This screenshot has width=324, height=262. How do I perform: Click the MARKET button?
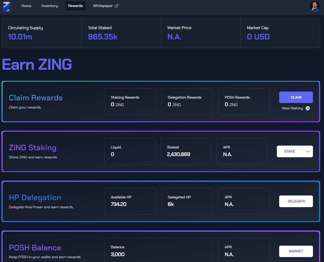[x=296, y=251]
